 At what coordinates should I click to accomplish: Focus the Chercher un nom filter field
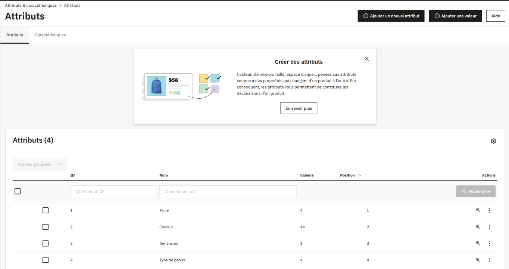[228, 191]
